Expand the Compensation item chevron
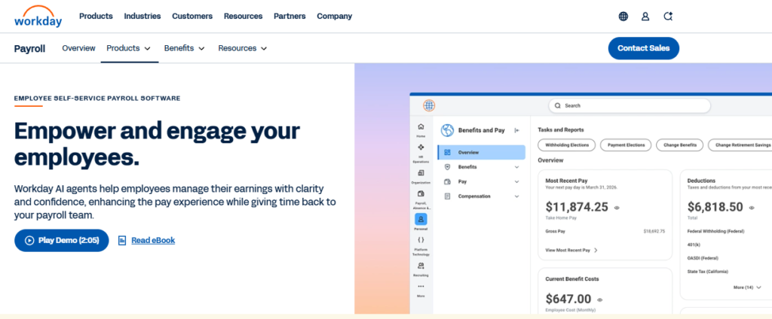 (516, 196)
